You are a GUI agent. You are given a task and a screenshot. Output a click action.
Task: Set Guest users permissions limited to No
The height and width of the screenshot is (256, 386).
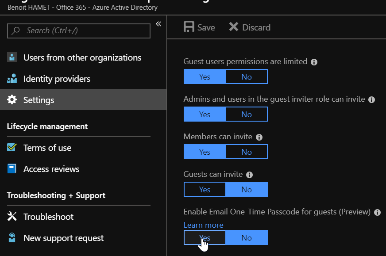pos(247,76)
